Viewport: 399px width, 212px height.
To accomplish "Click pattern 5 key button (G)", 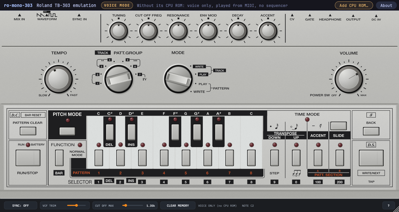I will pyautogui.click(x=186, y=158).
